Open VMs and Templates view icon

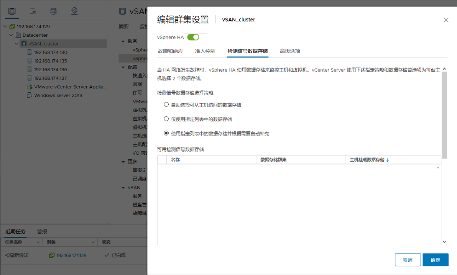(x=33, y=11)
